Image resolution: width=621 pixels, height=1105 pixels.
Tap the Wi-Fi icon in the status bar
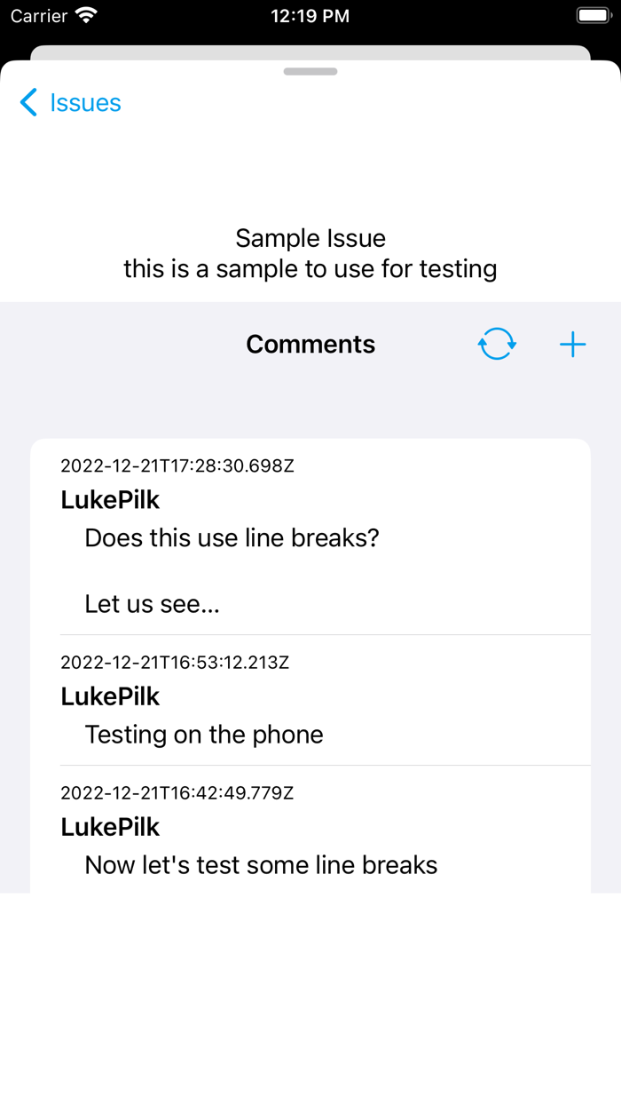click(83, 14)
